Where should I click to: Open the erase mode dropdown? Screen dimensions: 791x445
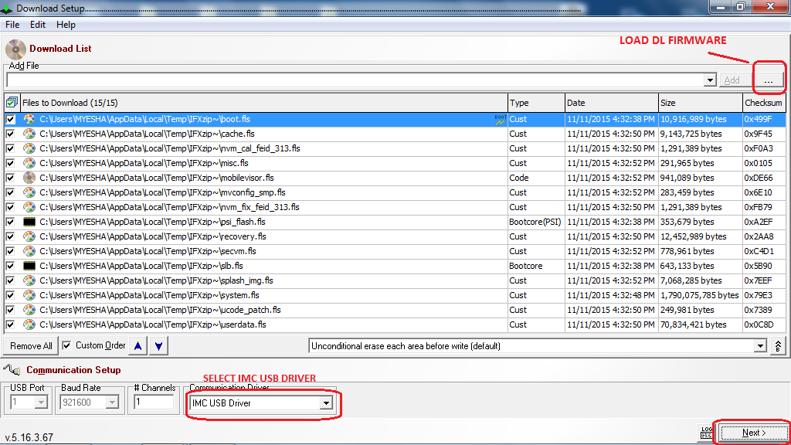pos(760,346)
